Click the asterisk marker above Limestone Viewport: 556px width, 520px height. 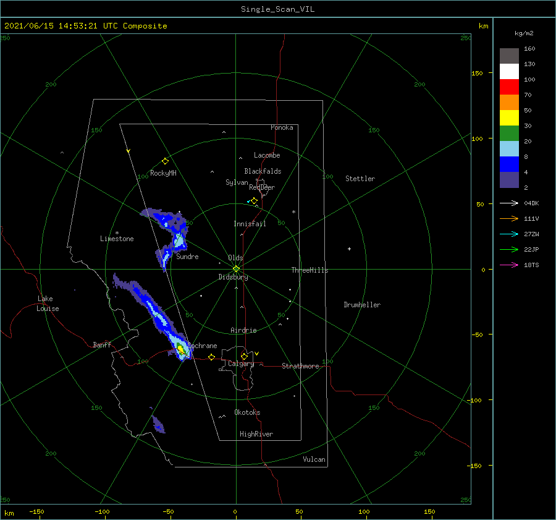[117, 233]
